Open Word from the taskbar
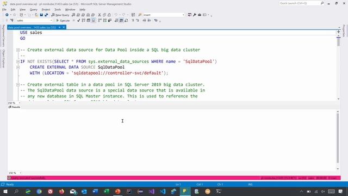348x196 pixels. tap(95, 191)
